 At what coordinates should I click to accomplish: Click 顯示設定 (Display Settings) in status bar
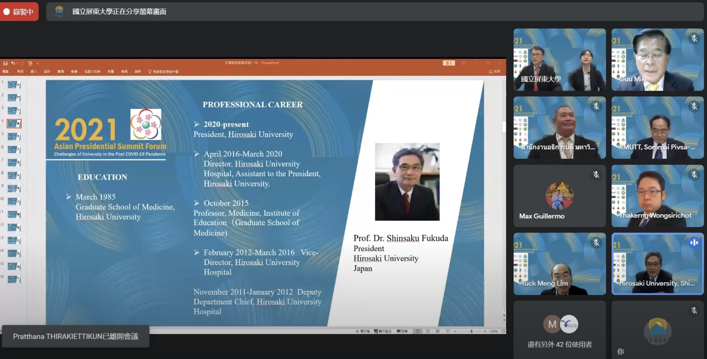383,331
